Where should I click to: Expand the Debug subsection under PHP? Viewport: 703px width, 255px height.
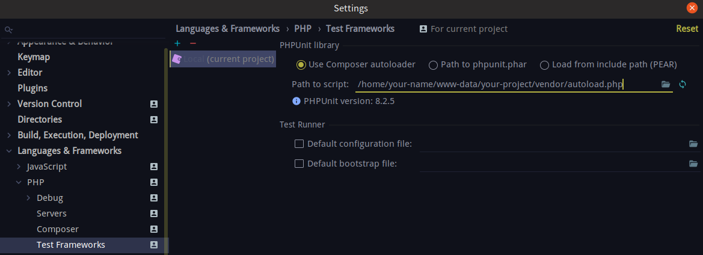pos(28,198)
